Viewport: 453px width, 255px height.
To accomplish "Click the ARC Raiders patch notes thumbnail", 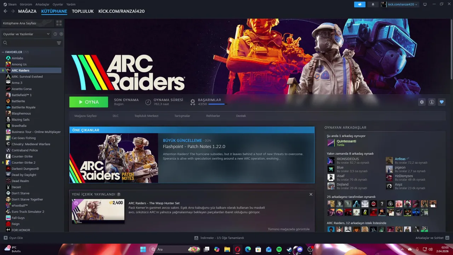I will (114, 158).
